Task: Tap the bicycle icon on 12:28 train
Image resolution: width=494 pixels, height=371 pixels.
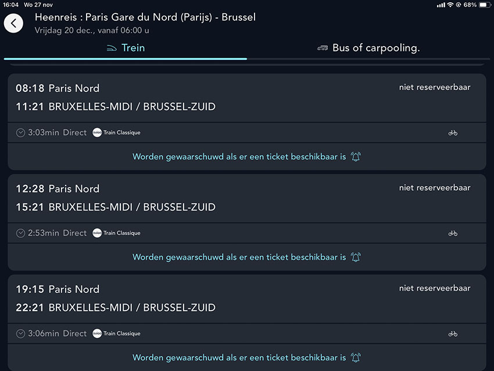Action: click(x=453, y=233)
